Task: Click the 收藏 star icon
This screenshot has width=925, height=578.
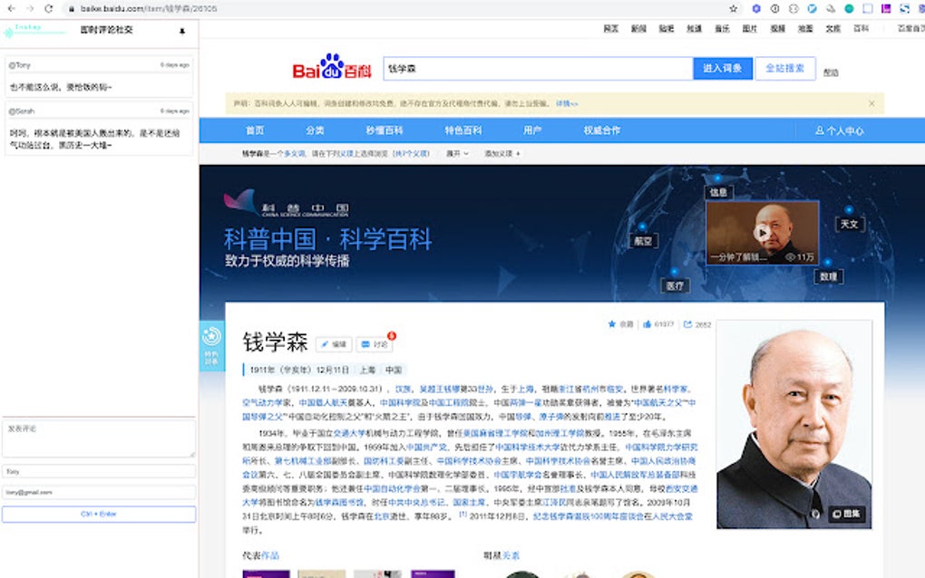Action: pos(612,324)
